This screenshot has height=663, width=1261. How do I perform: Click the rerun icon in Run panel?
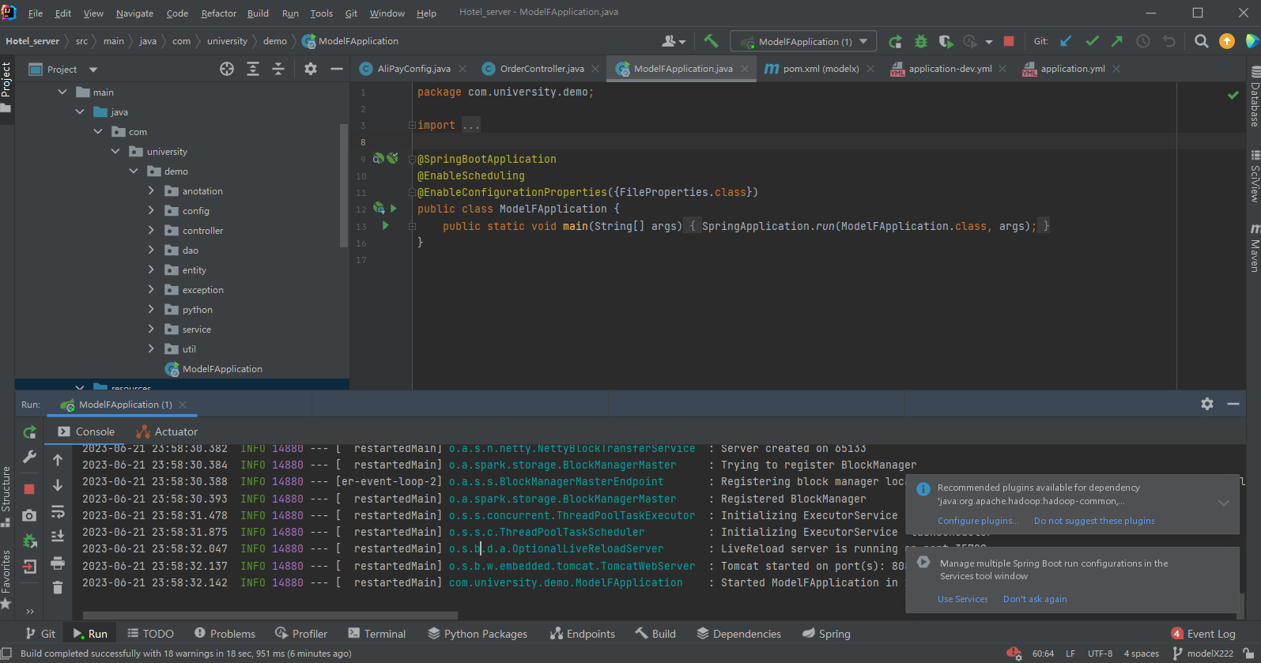tap(29, 431)
